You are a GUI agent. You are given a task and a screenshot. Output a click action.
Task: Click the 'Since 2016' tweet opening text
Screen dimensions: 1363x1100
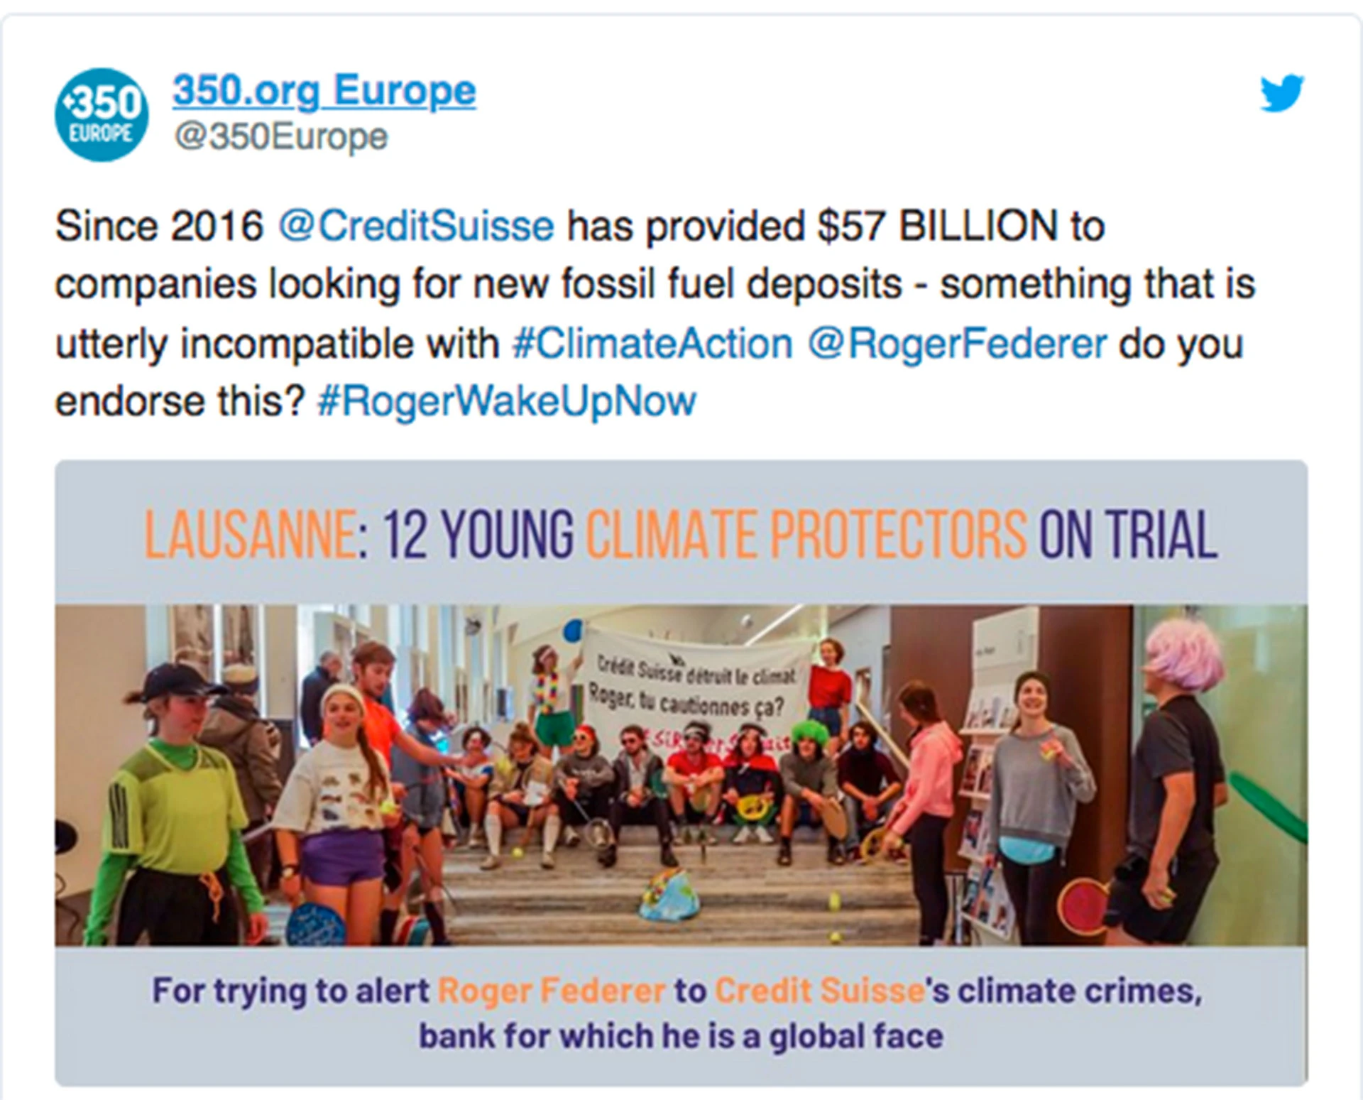tap(159, 227)
